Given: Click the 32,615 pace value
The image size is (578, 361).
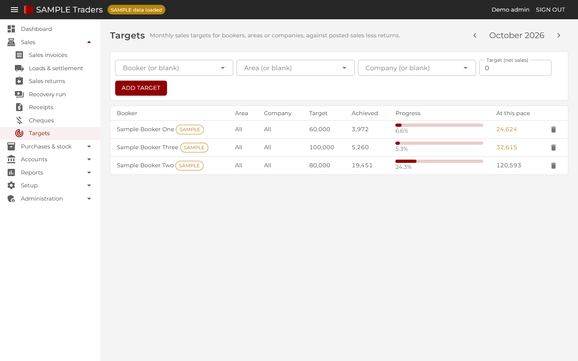Looking at the screenshot, I should 507,147.
